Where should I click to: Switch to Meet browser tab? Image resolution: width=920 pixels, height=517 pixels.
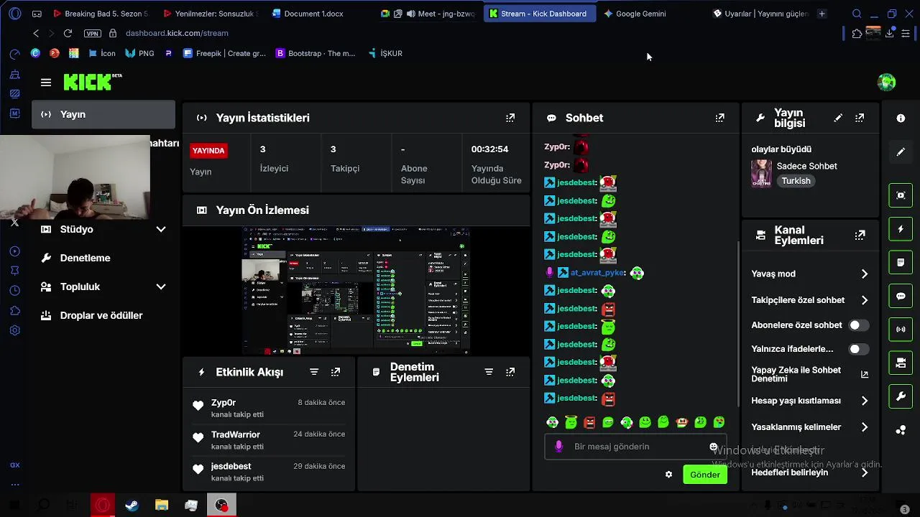click(x=428, y=14)
